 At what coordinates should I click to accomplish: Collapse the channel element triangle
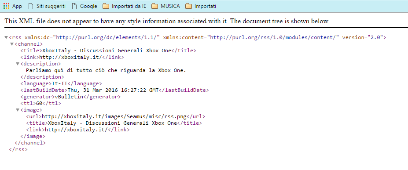12,44
